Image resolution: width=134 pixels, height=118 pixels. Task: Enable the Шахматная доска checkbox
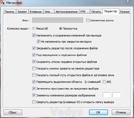tap(88, 20)
